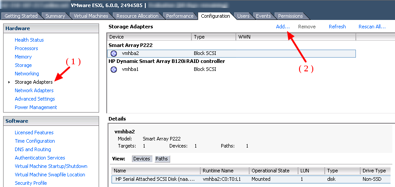The height and width of the screenshot is (187, 395).
Task: Switch to the Virtual Machines tab
Action: click(91, 16)
